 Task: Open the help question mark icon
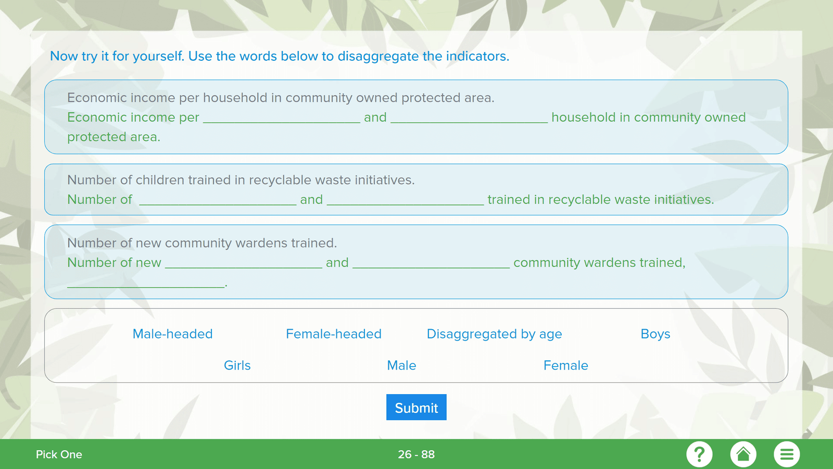point(699,454)
